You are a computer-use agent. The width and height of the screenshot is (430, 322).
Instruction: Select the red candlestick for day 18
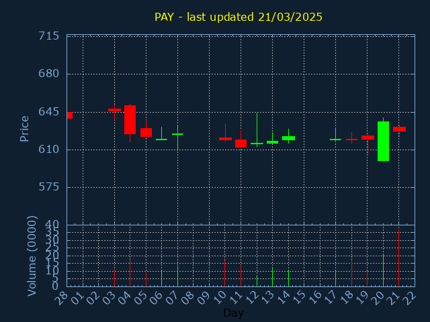pyautogui.click(x=351, y=140)
